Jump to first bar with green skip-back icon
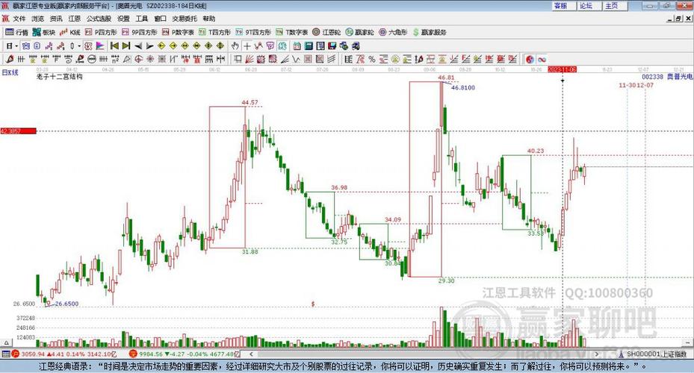Viewport: 694px width, 373px height. pyautogui.click(x=114, y=46)
